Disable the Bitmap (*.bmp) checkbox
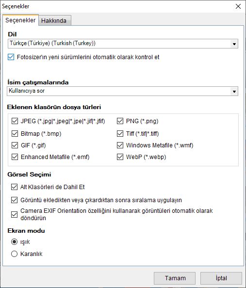The height and width of the screenshot is (288, 246). [15, 134]
